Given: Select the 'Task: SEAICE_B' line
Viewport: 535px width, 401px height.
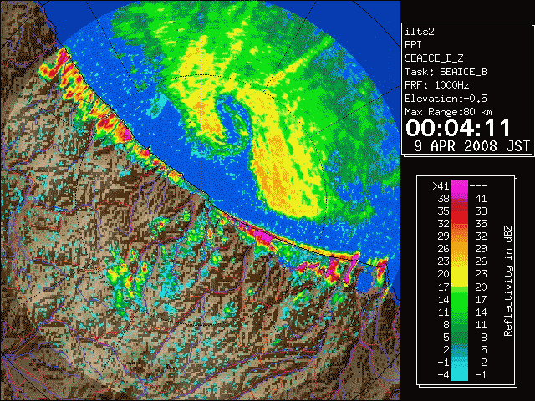Looking at the screenshot, I should pos(446,72).
